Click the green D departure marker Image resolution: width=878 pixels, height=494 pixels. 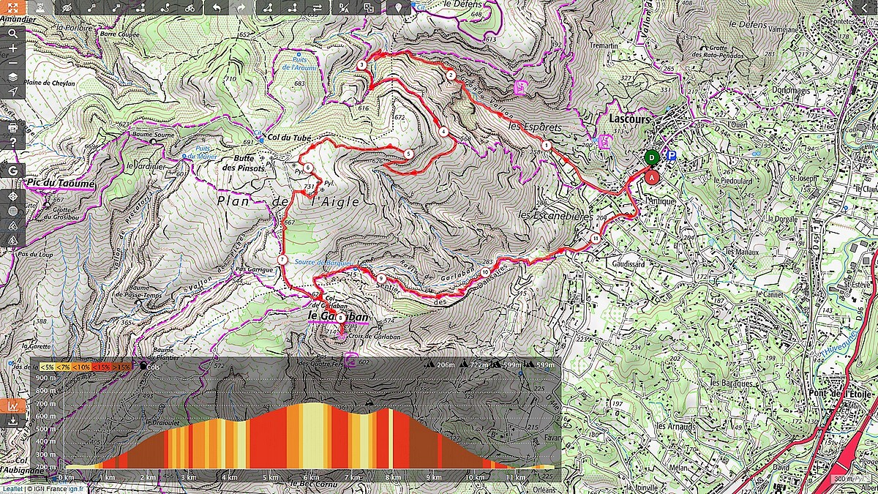[652, 157]
